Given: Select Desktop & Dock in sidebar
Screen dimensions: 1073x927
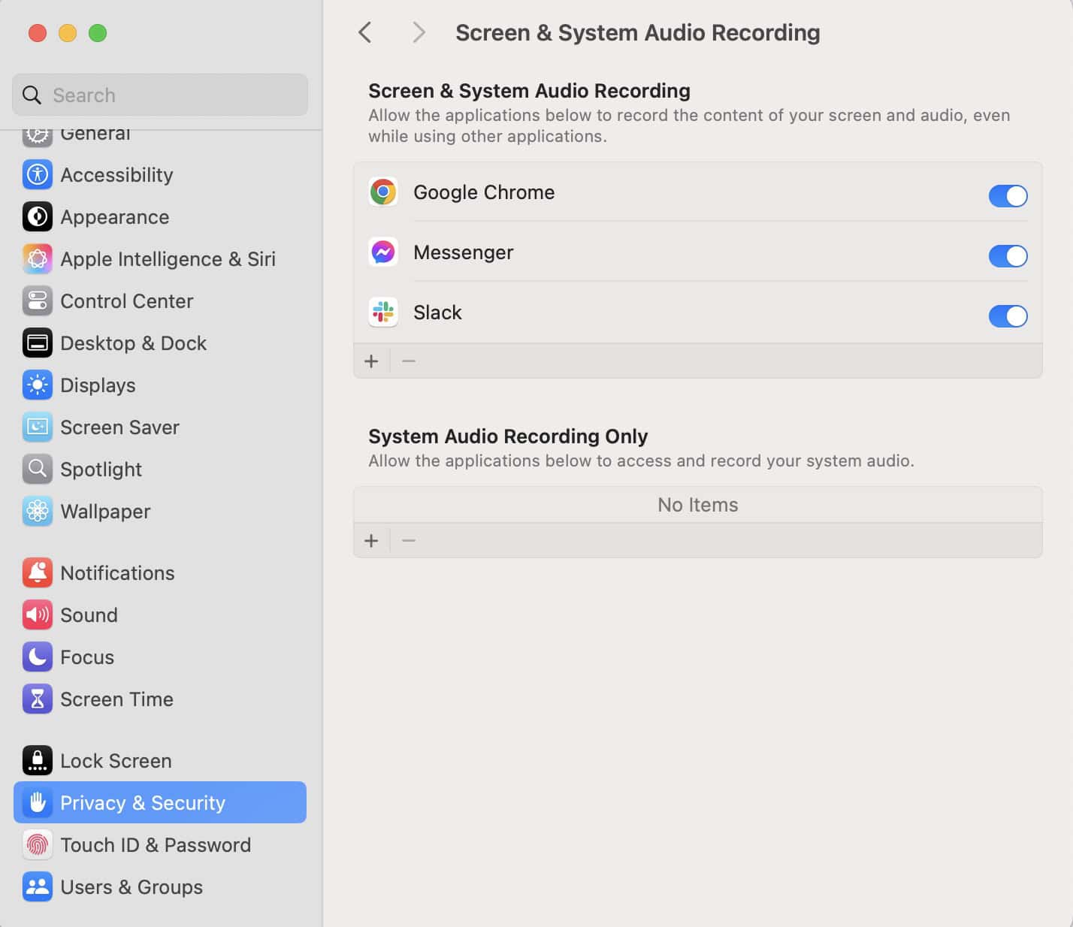Looking at the screenshot, I should [x=133, y=343].
